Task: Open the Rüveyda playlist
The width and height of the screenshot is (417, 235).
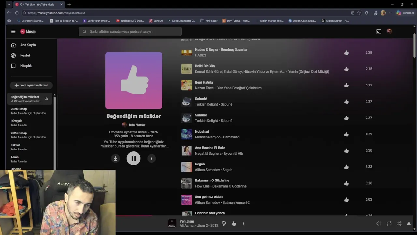Action: pyautogui.click(x=29, y=123)
